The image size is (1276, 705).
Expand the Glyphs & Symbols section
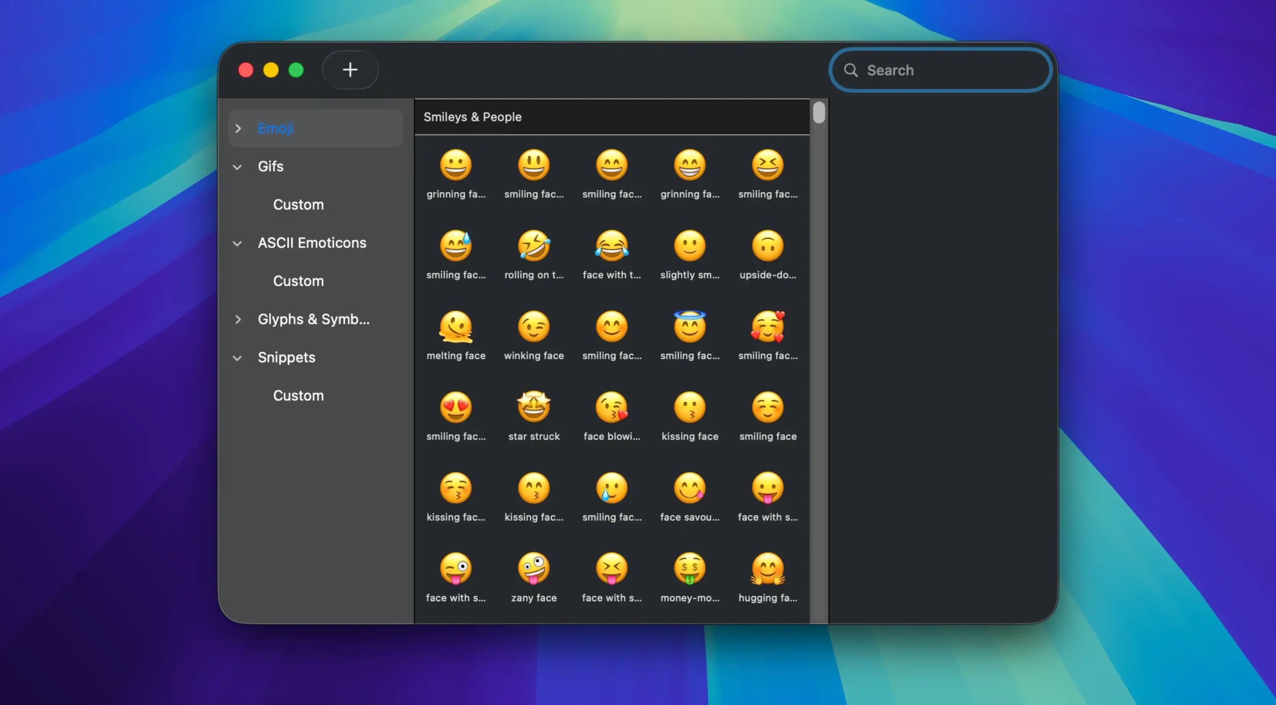[x=238, y=320]
